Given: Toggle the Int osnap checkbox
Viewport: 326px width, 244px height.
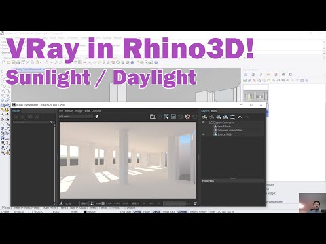Looking at the screenshot, I should (x=52, y=207).
